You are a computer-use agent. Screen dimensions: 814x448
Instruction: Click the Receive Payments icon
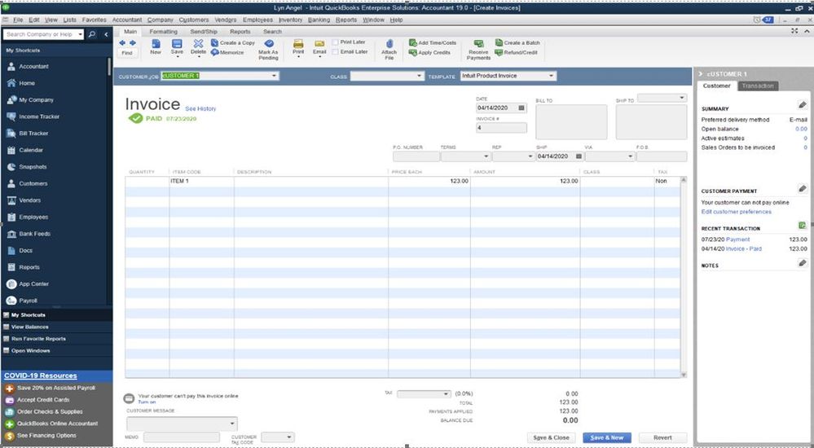(x=478, y=44)
